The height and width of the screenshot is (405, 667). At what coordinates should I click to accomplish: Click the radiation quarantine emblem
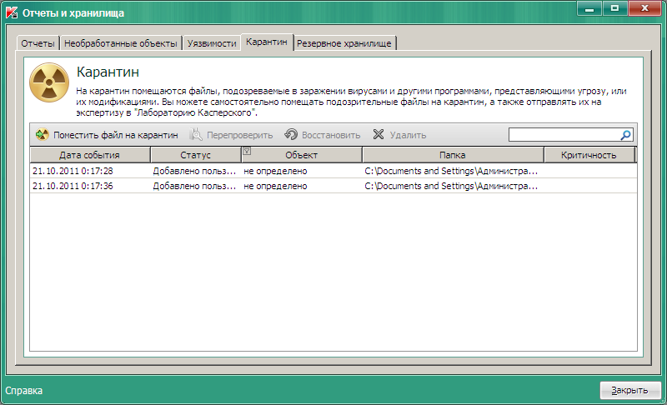click(x=49, y=82)
